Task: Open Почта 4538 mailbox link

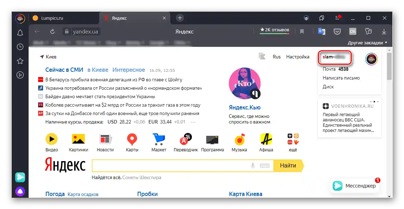Action: [335, 69]
